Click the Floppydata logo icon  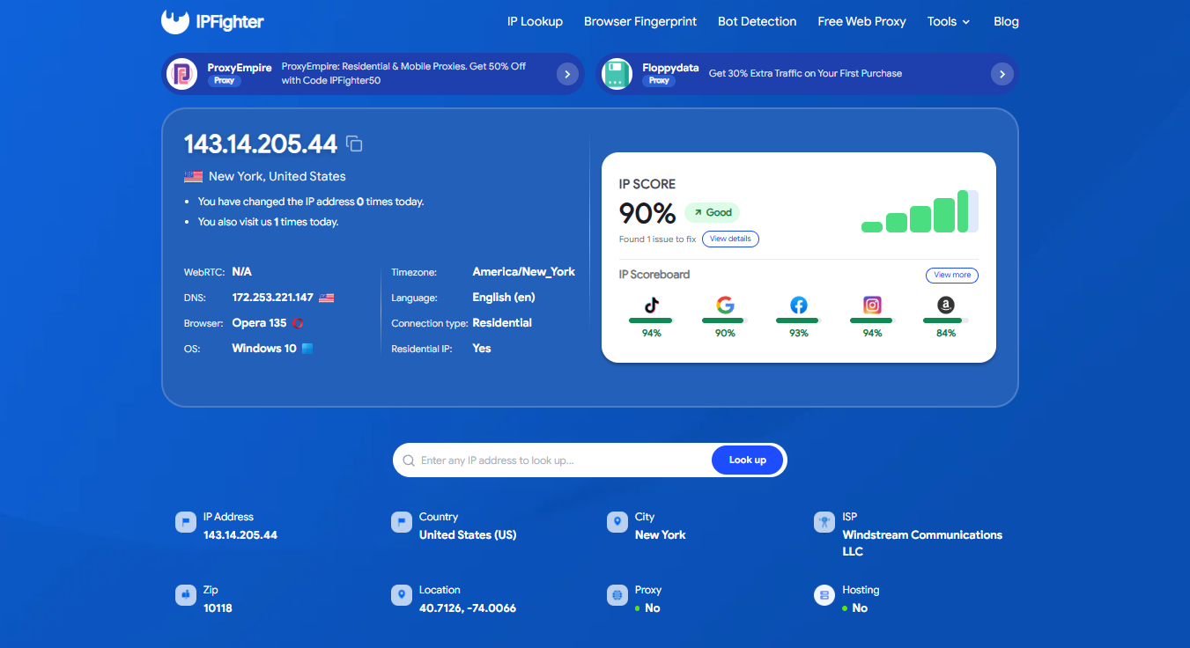click(x=617, y=74)
